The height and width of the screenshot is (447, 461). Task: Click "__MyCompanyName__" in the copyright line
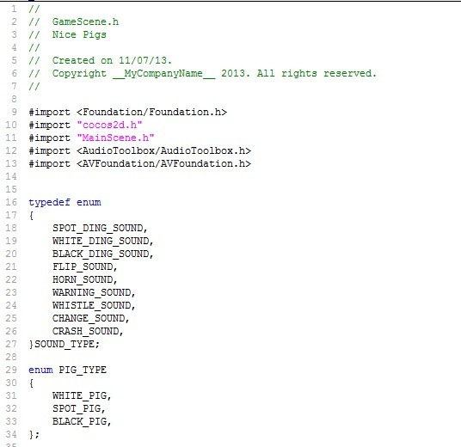(163, 74)
